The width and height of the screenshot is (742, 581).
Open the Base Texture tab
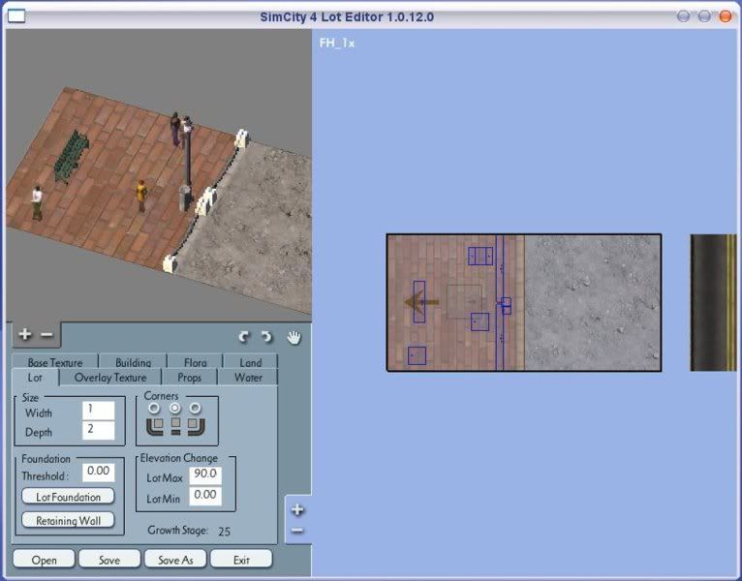[55, 362]
